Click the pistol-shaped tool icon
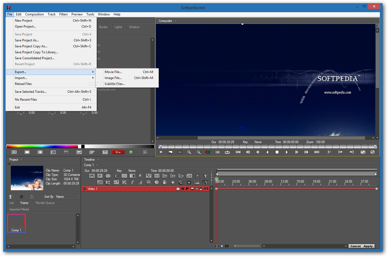388x257 pixels. [x=205, y=182]
